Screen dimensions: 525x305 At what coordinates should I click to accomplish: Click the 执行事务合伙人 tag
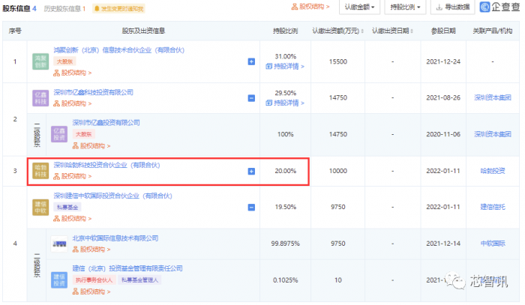(94, 280)
